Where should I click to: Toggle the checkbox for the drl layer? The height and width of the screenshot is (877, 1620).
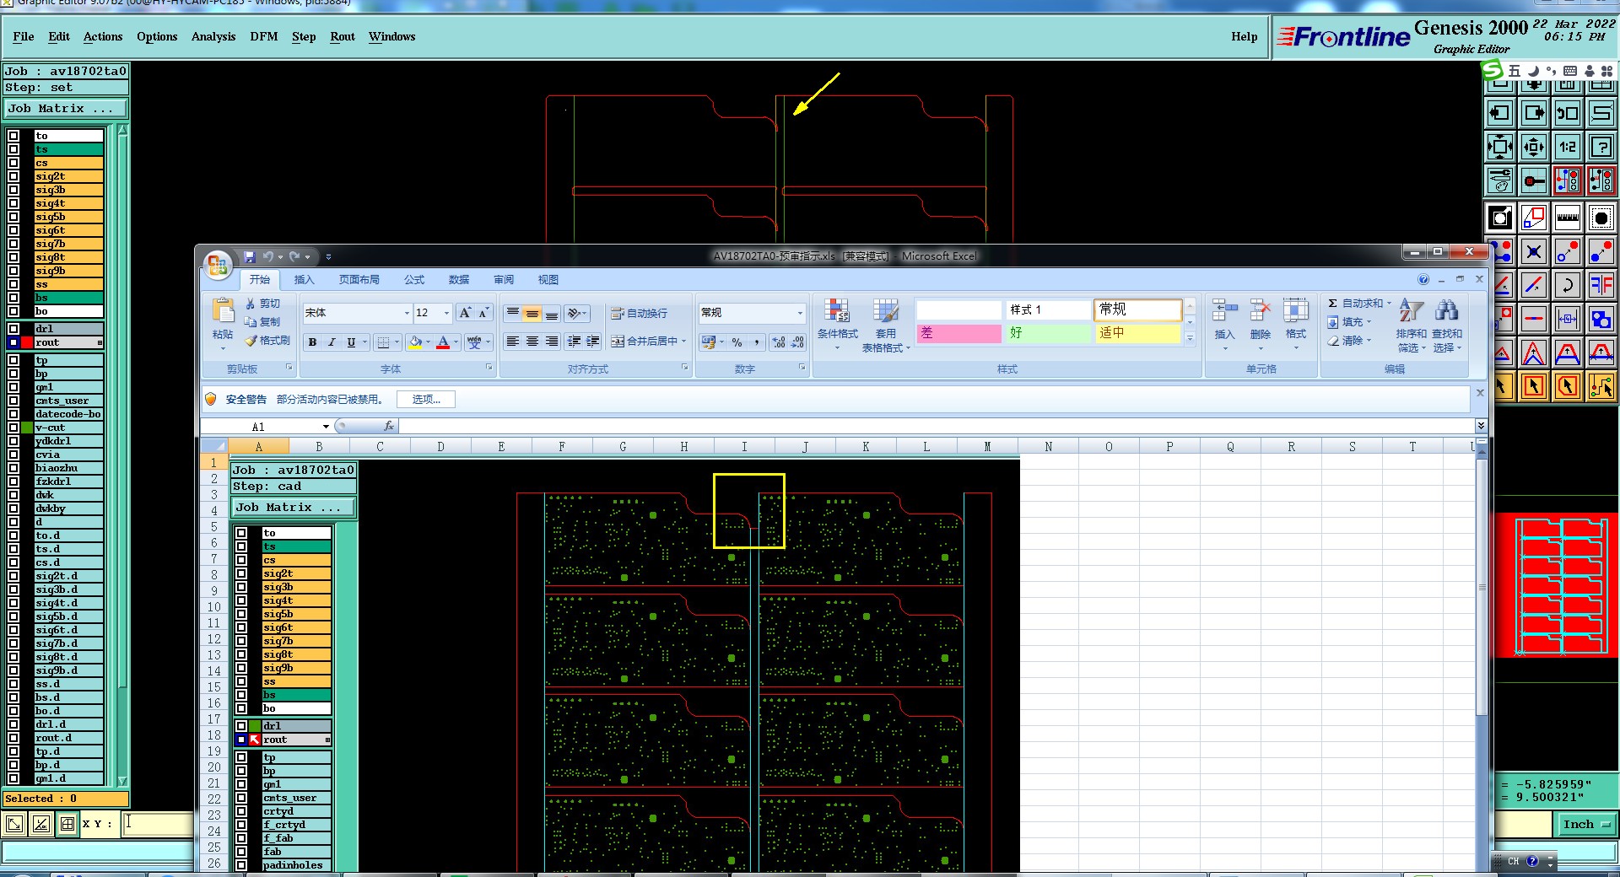point(13,329)
